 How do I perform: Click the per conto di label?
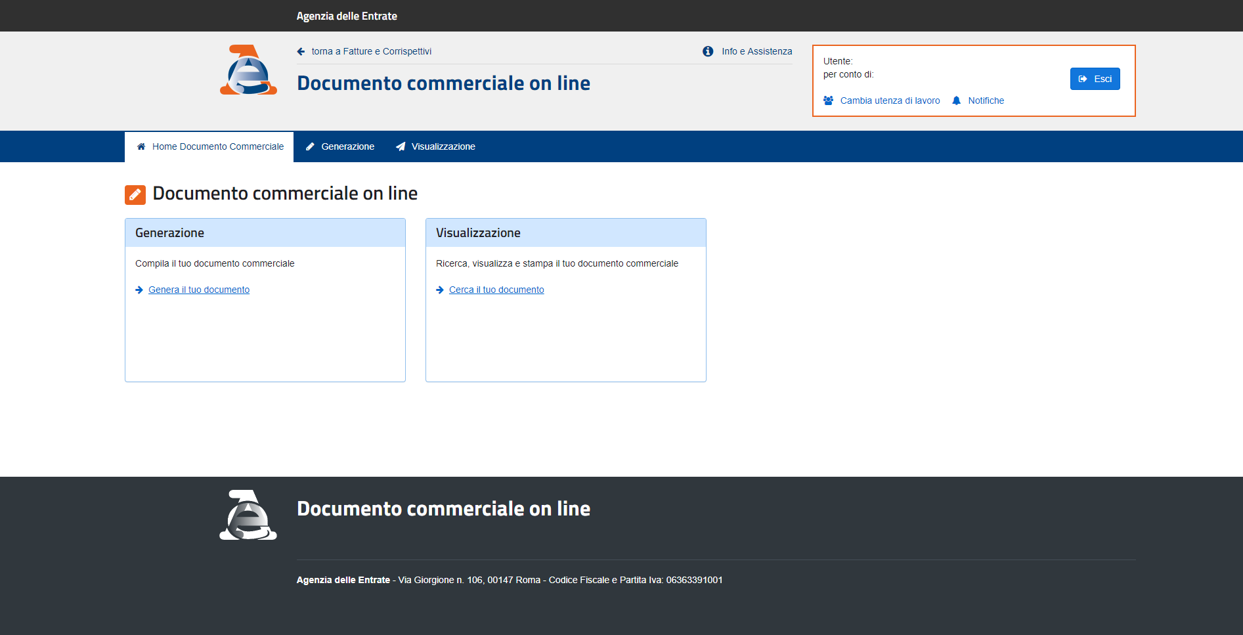(848, 74)
